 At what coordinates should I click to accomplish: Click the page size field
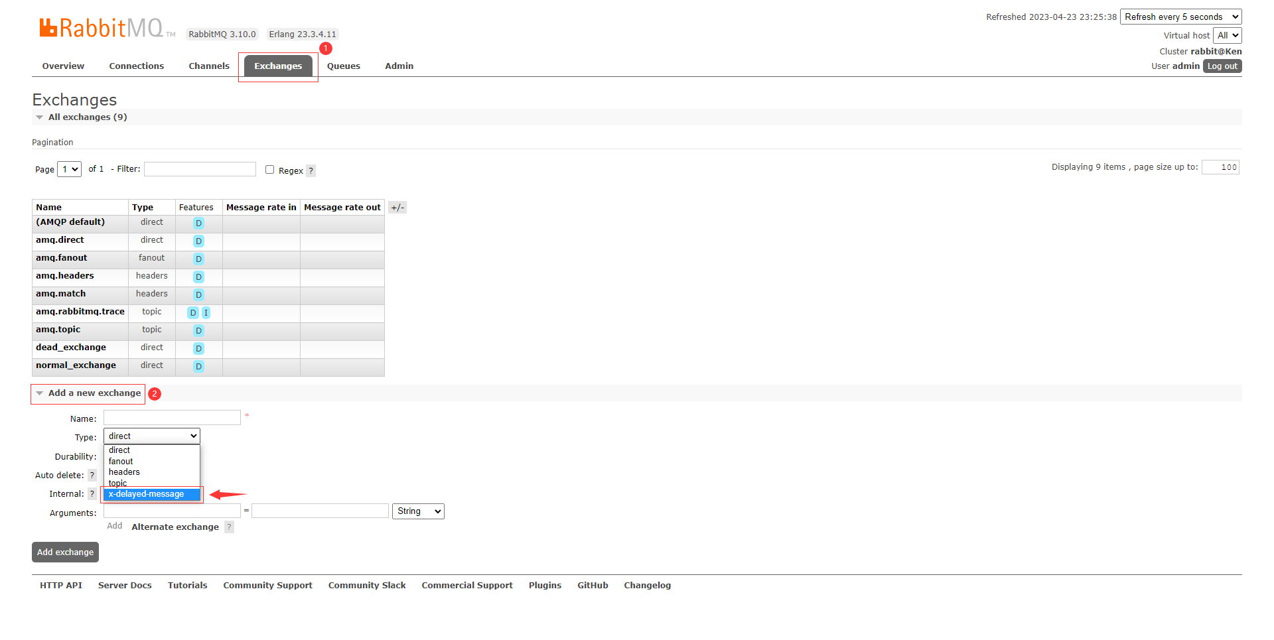point(1220,167)
